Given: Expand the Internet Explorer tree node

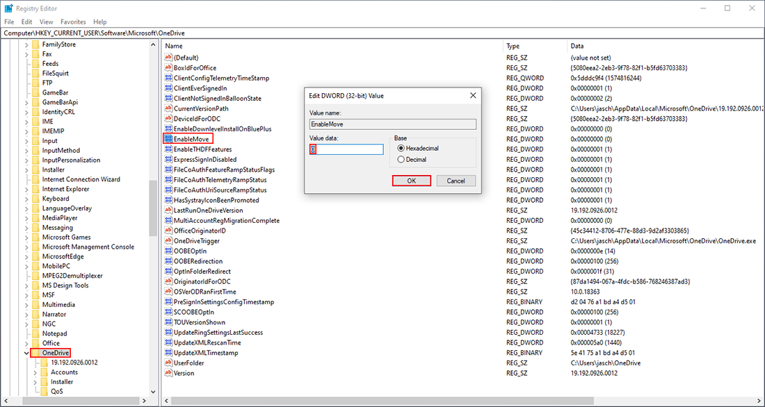Looking at the screenshot, I should point(26,189).
